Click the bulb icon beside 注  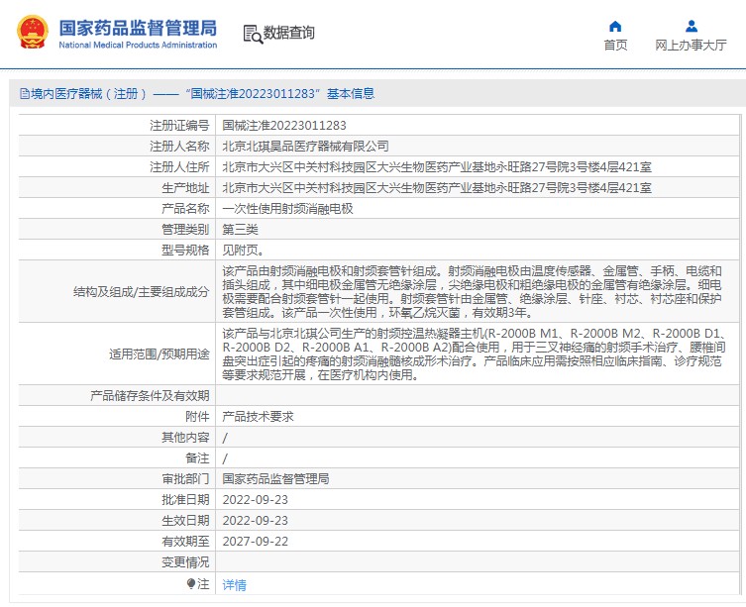pyautogui.click(x=191, y=583)
